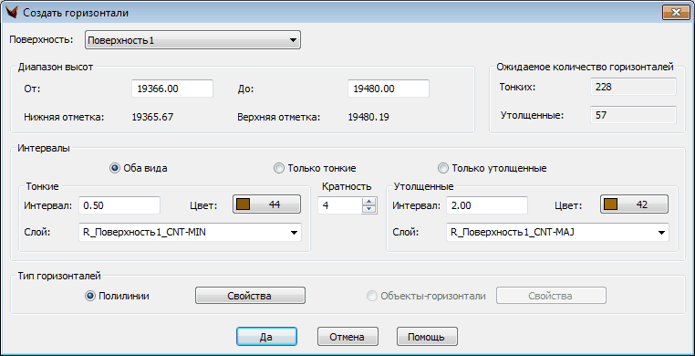The image size is (695, 356).
Task: Click the До height input field
Action: 389,89
